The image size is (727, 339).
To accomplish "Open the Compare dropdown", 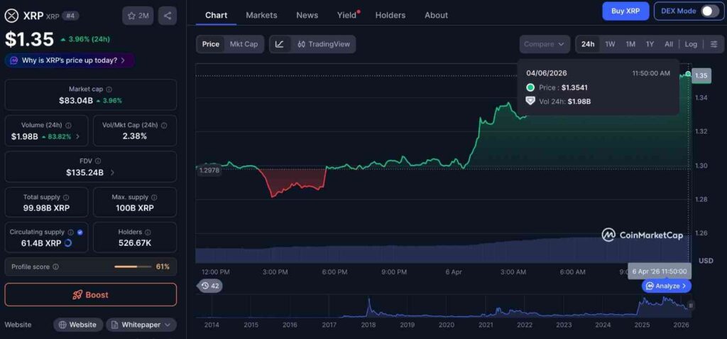I will pyautogui.click(x=544, y=44).
